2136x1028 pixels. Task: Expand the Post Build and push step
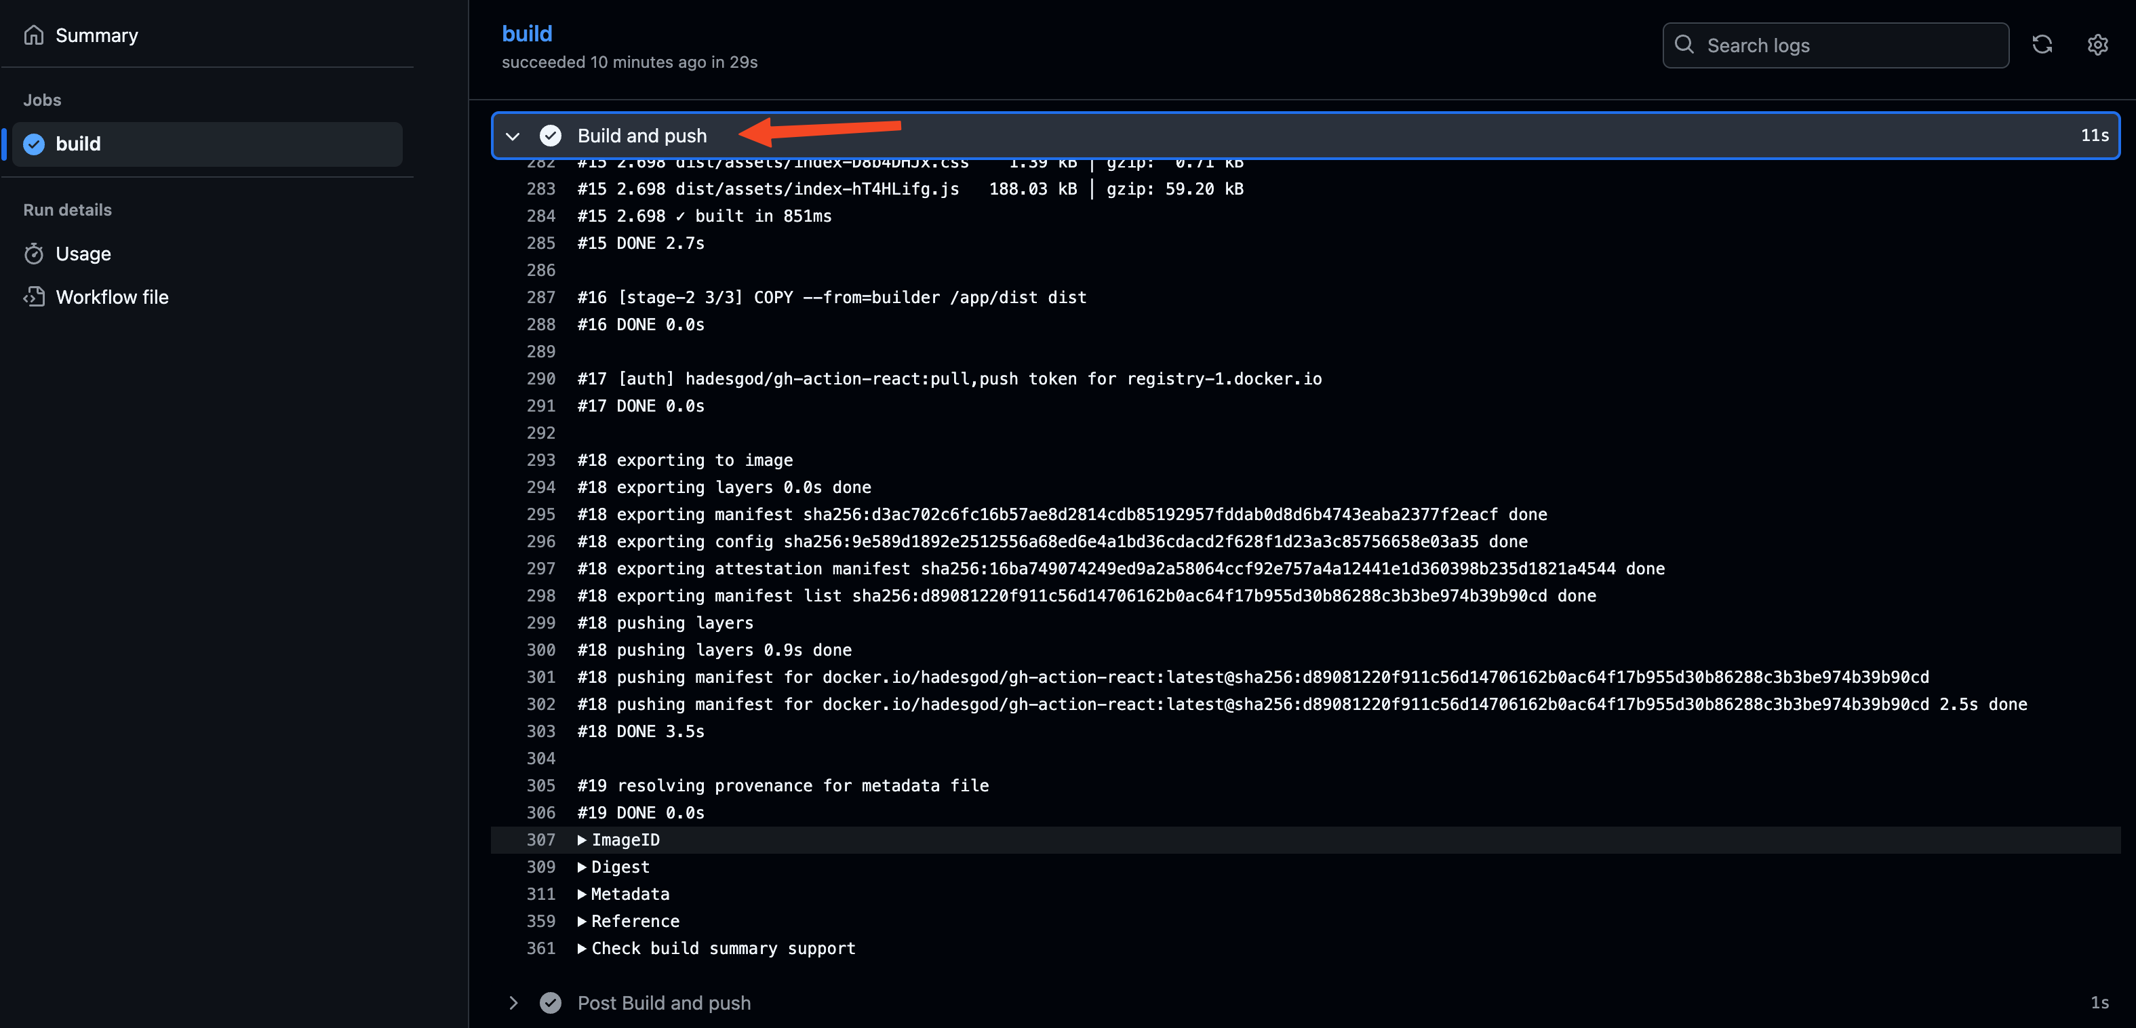pos(513,1002)
